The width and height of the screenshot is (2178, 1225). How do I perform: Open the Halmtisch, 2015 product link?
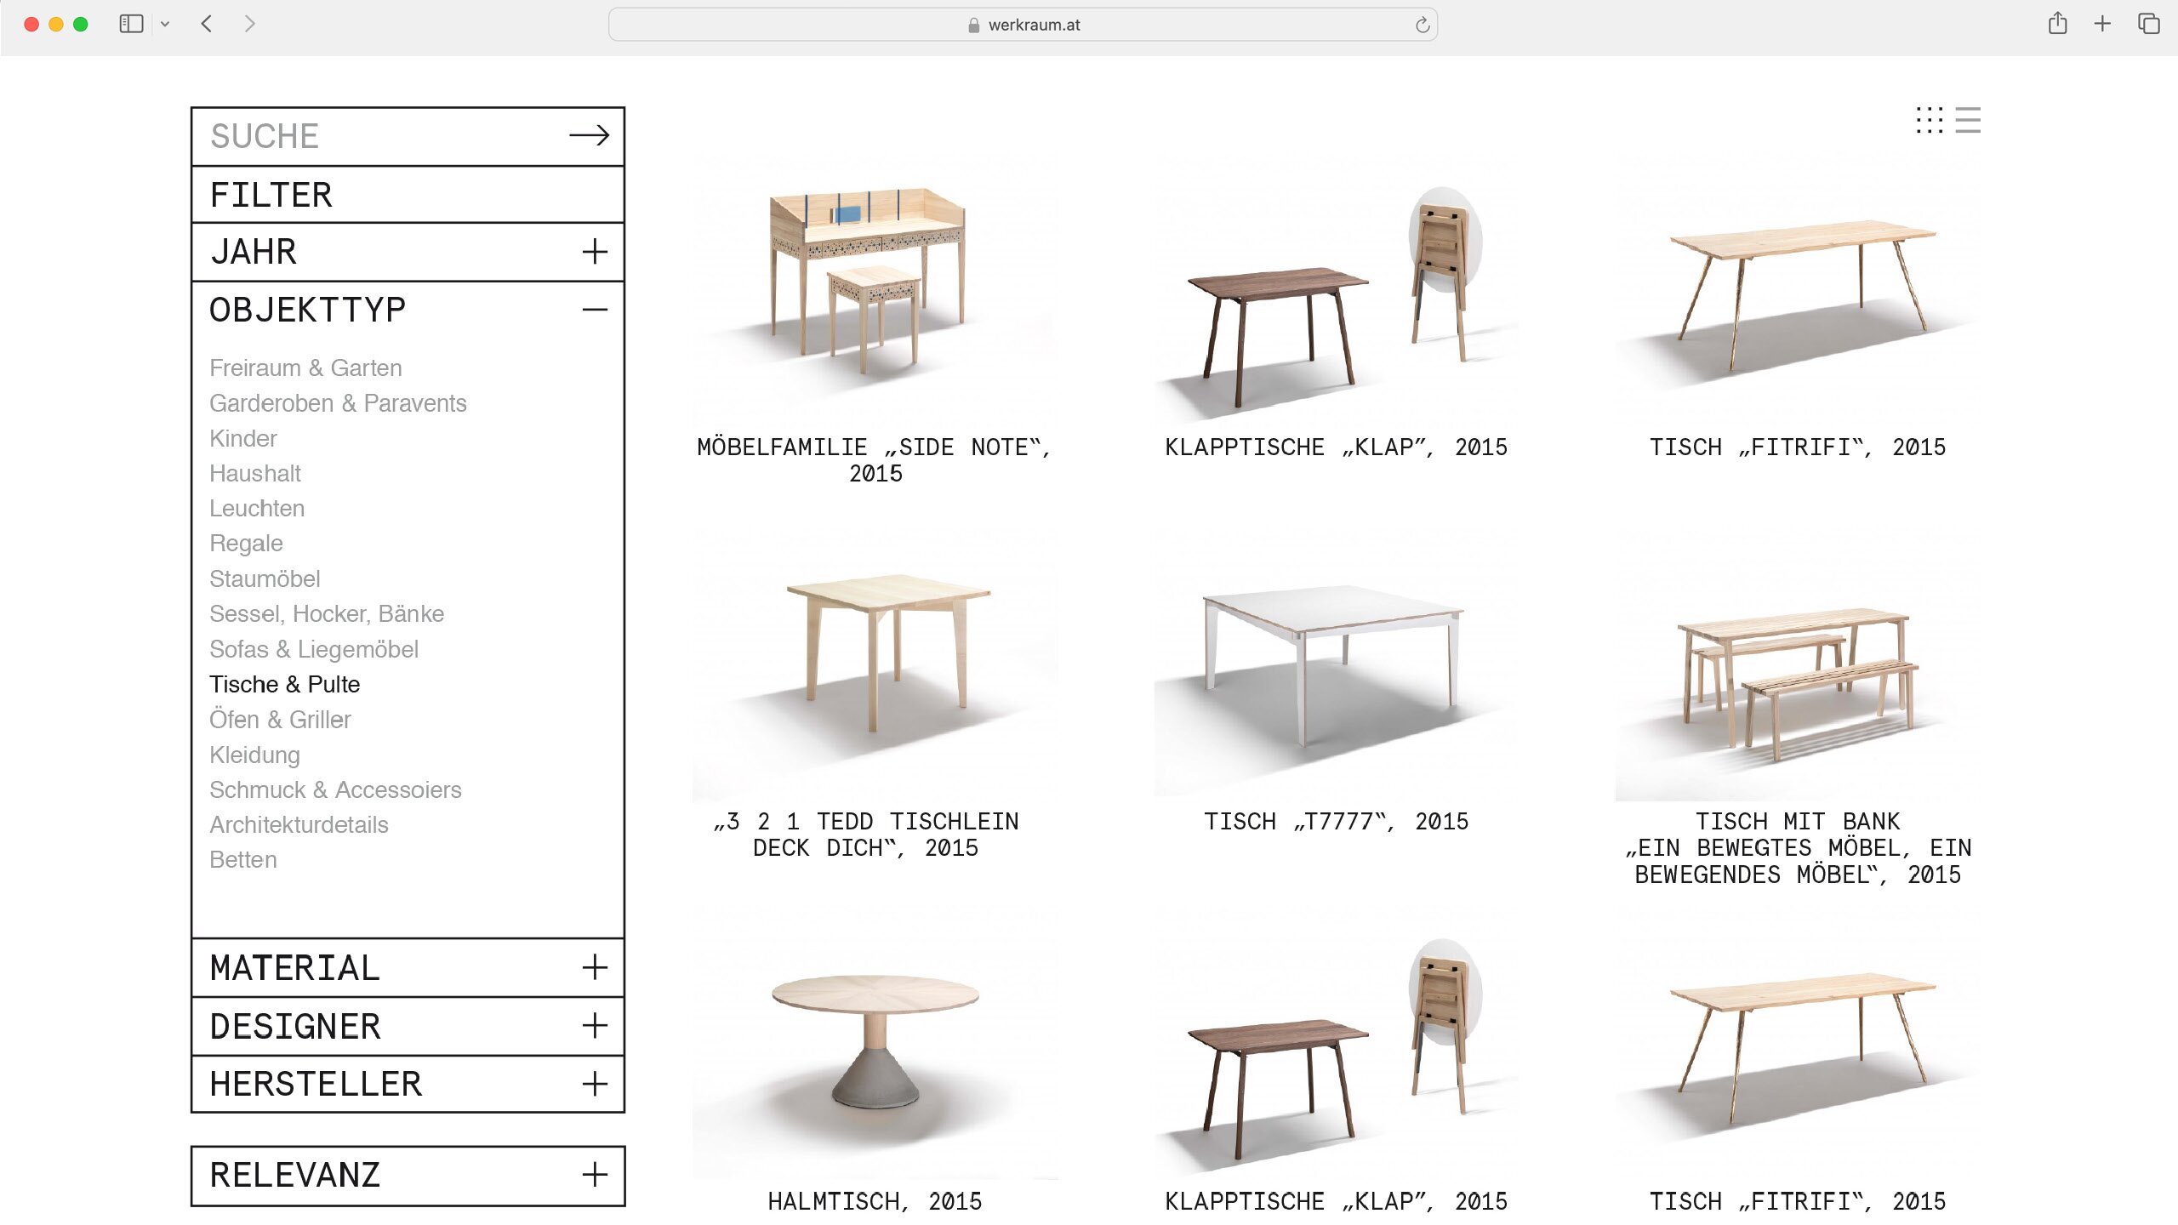[875, 1200]
